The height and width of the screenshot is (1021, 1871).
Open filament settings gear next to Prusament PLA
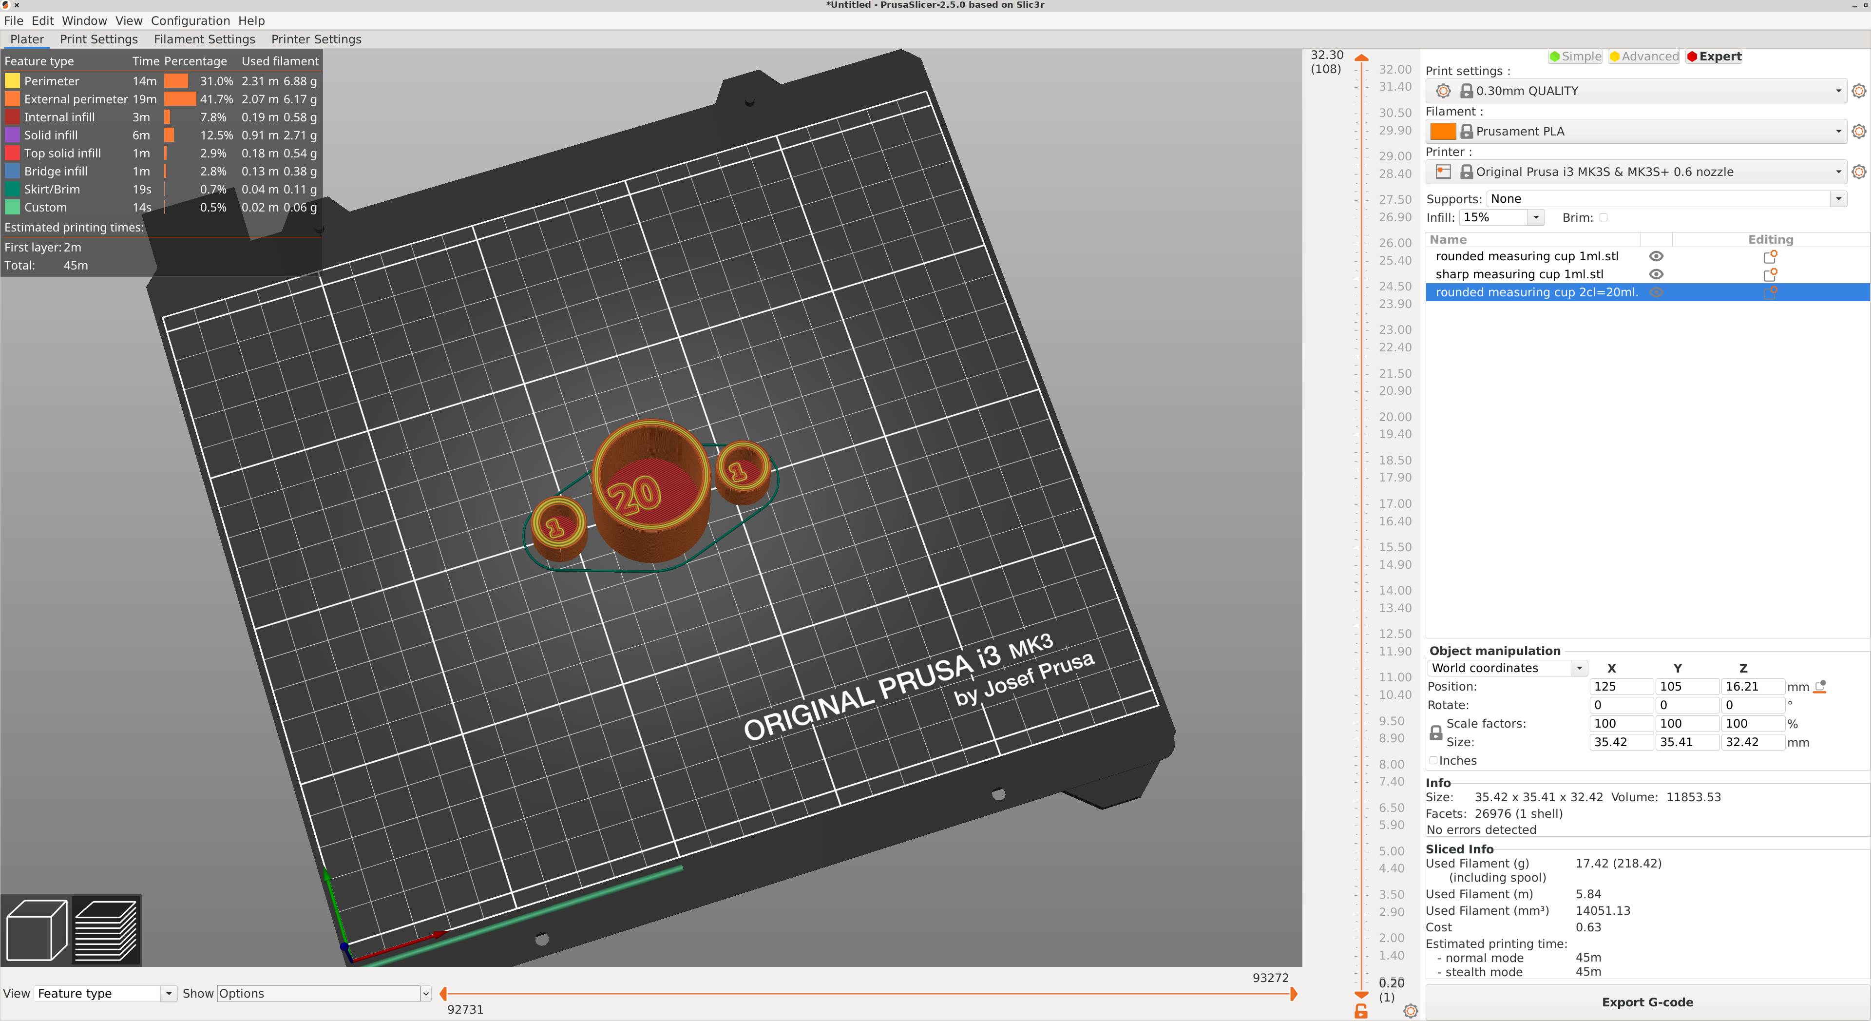(1859, 132)
